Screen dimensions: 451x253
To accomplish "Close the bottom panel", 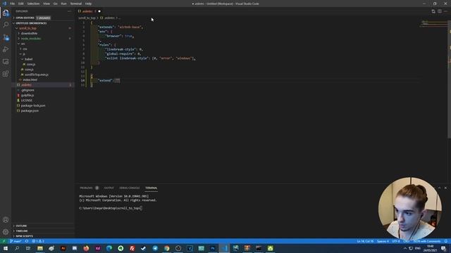I will tap(445, 188).
